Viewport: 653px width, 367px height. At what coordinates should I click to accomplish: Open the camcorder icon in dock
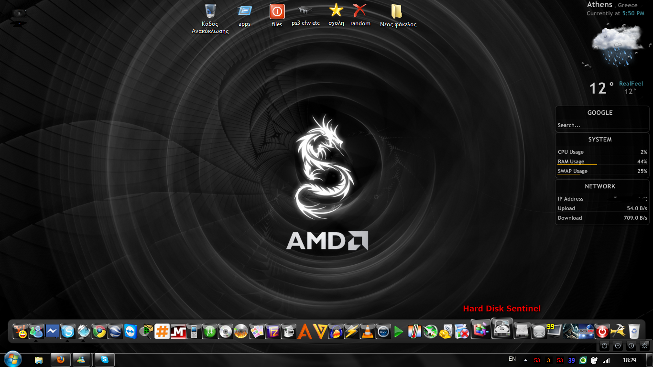coord(288,331)
